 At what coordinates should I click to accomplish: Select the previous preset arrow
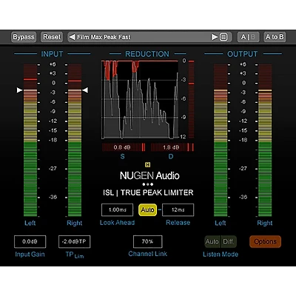click(x=72, y=37)
